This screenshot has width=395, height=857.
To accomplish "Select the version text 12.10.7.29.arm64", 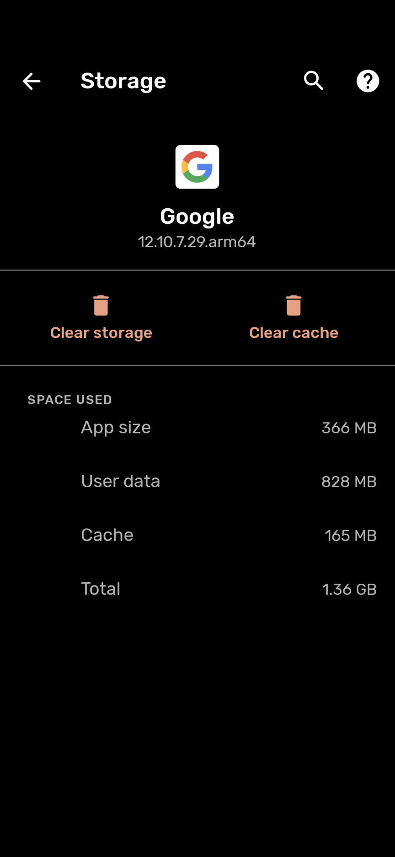I will click(x=197, y=242).
